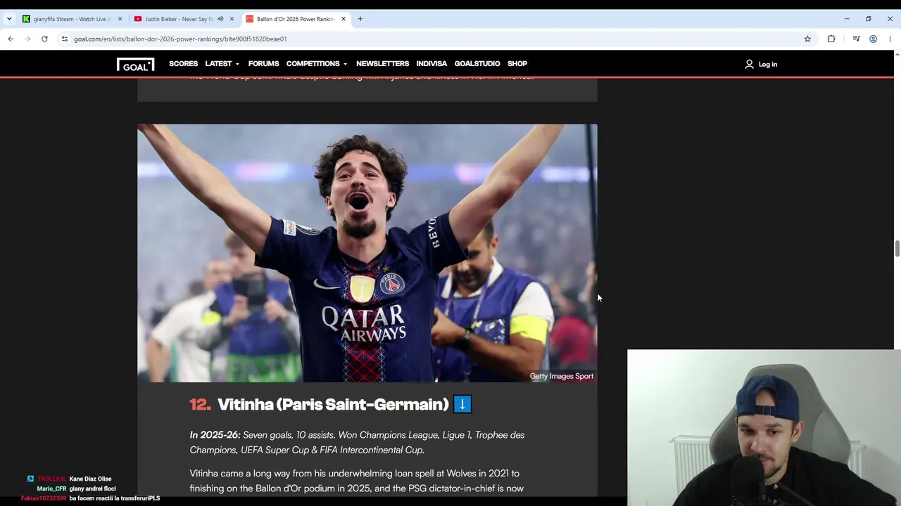Go forward to the next page

(27, 39)
